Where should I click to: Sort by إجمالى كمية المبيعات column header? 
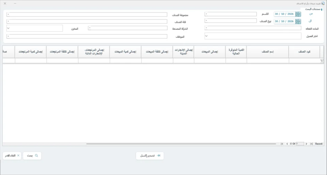click(x=125, y=52)
